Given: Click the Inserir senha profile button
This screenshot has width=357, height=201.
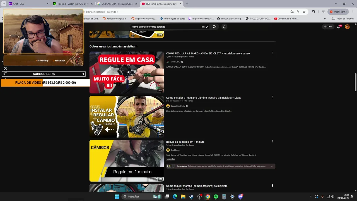Looking at the screenshot, I should click(x=338, y=12).
